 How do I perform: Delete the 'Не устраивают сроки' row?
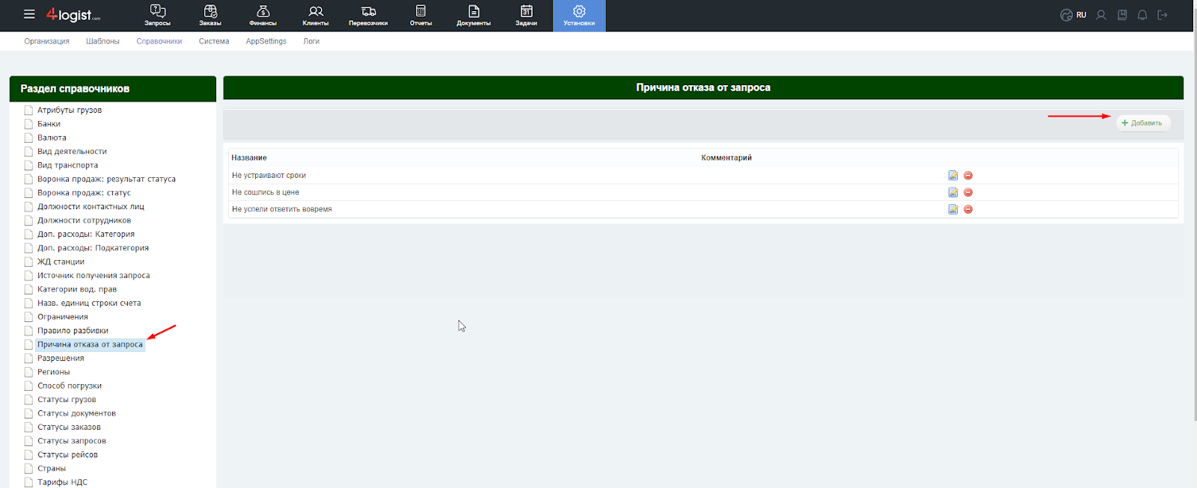[968, 176]
